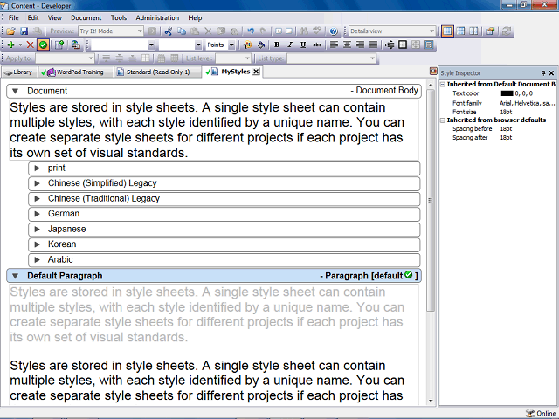
Task: Open the font family dropdown
Action: pos(151,45)
